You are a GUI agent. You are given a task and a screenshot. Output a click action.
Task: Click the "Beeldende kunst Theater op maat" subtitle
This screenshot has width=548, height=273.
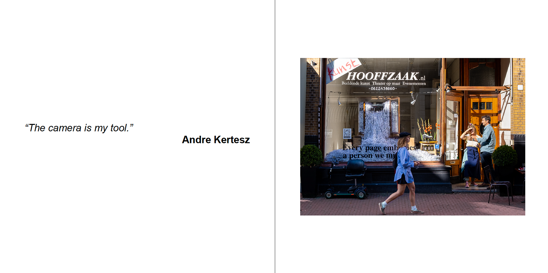[371, 83]
